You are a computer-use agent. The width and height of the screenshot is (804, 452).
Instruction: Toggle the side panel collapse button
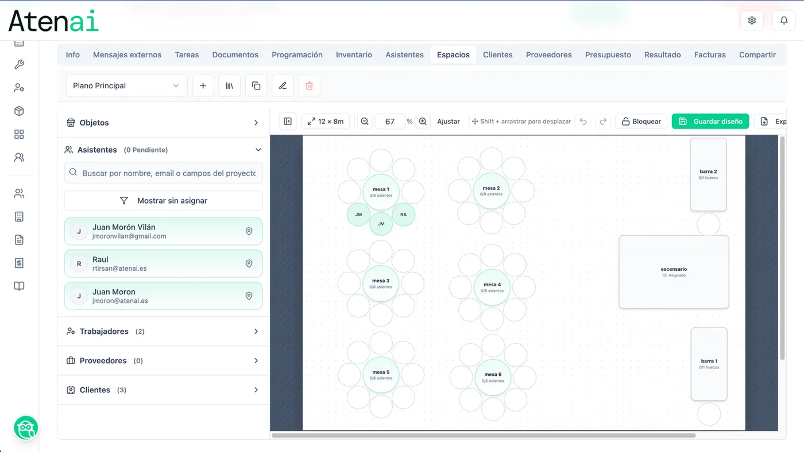tap(288, 122)
